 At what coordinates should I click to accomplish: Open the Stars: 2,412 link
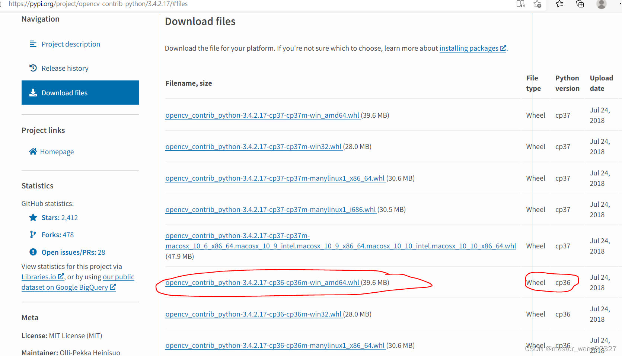tap(60, 217)
